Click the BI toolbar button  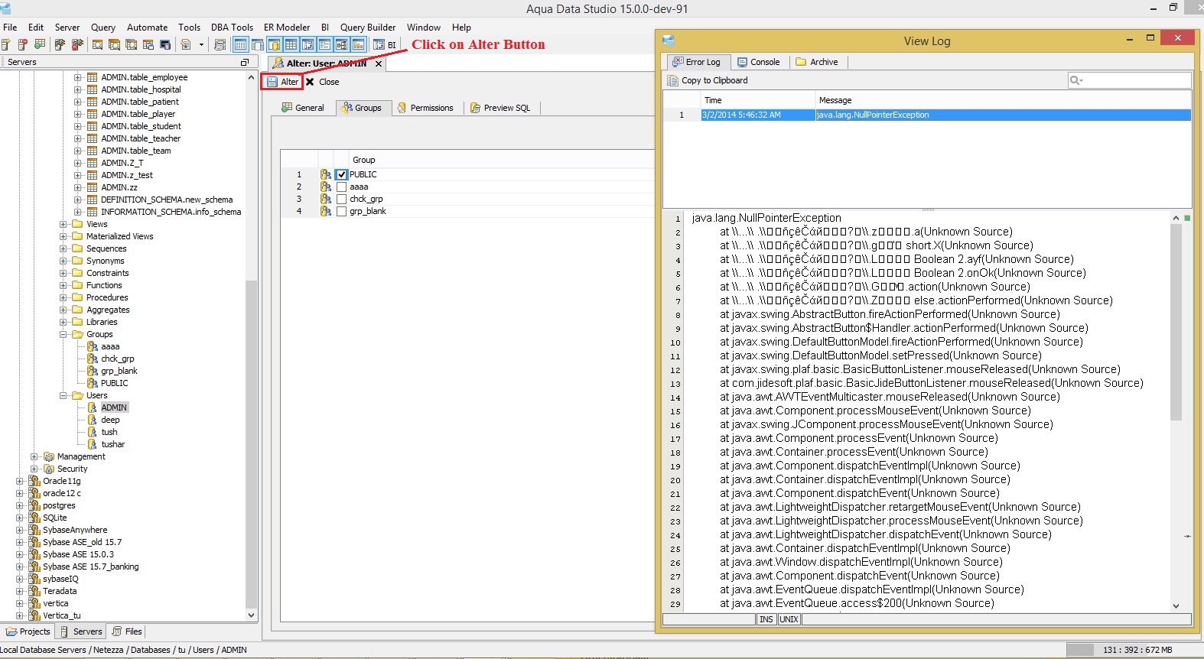coord(385,44)
